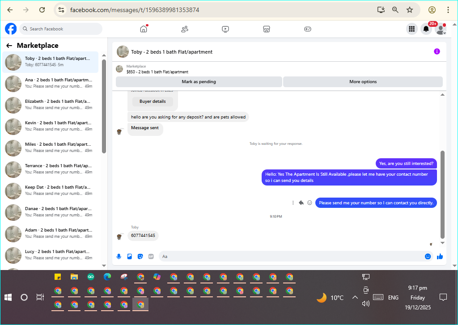458x325 pixels.
Task: Click the voice clip microphone icon
Action: (x=119, y=257)
